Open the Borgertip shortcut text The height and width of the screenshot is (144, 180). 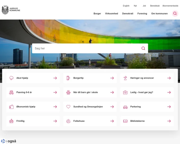pyautogui.click(x=78, y=78)
